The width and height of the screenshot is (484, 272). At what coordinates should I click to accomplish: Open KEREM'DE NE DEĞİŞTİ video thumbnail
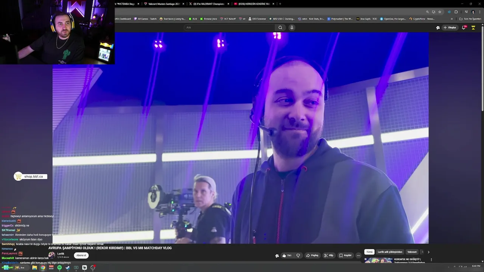pos(378,260)
